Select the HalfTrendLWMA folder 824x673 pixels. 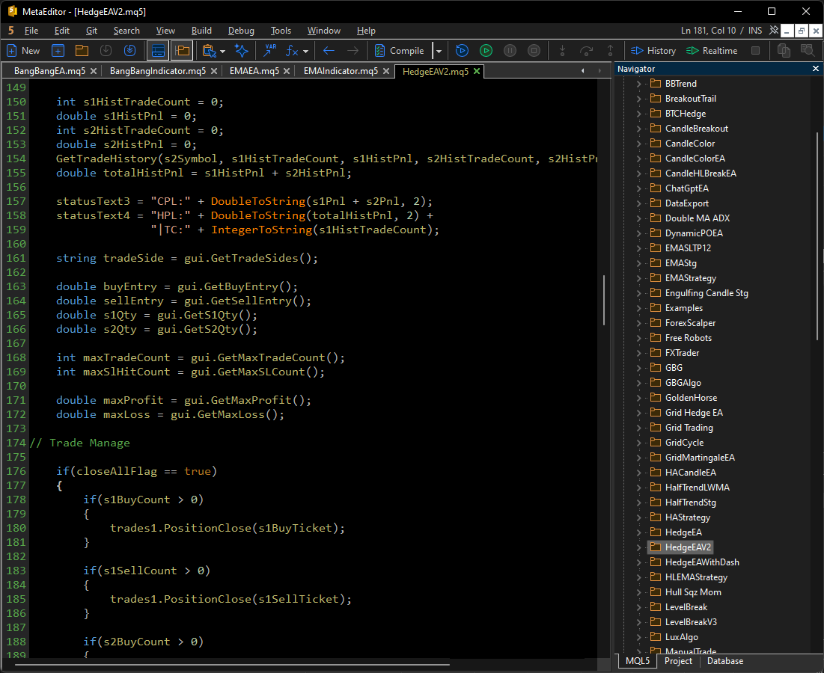click(x=697, y=487)
